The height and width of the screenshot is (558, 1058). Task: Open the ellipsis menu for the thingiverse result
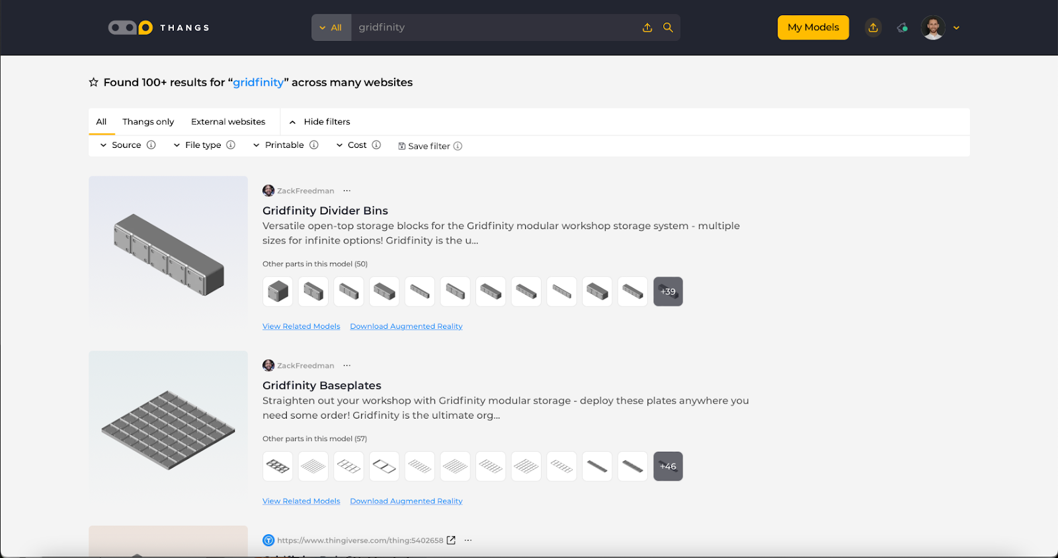[468, 540]
